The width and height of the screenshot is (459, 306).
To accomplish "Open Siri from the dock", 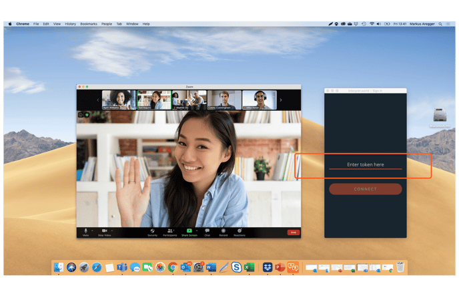I will 71,267.
